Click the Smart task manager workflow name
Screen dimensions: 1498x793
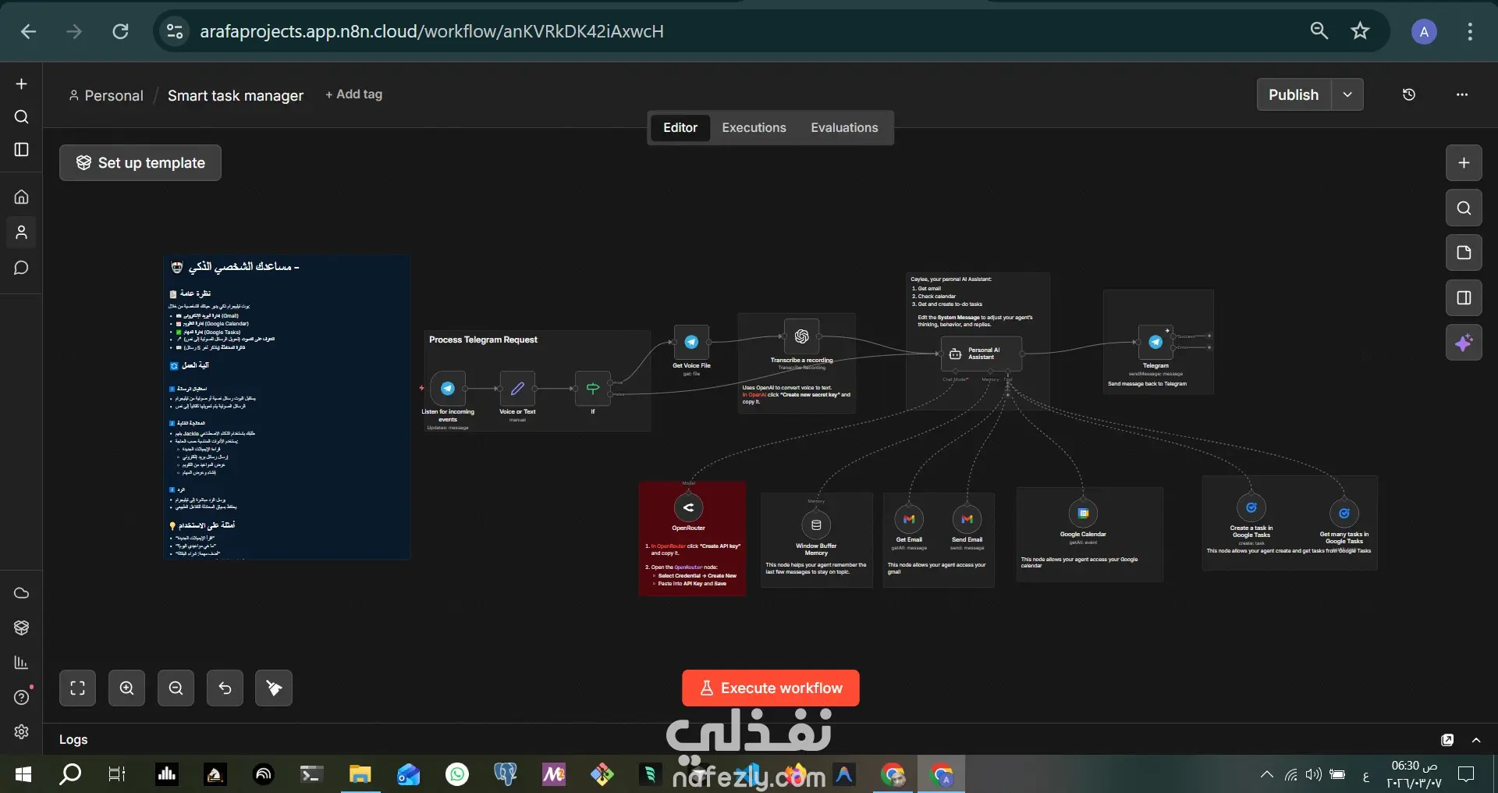(236, 95)
